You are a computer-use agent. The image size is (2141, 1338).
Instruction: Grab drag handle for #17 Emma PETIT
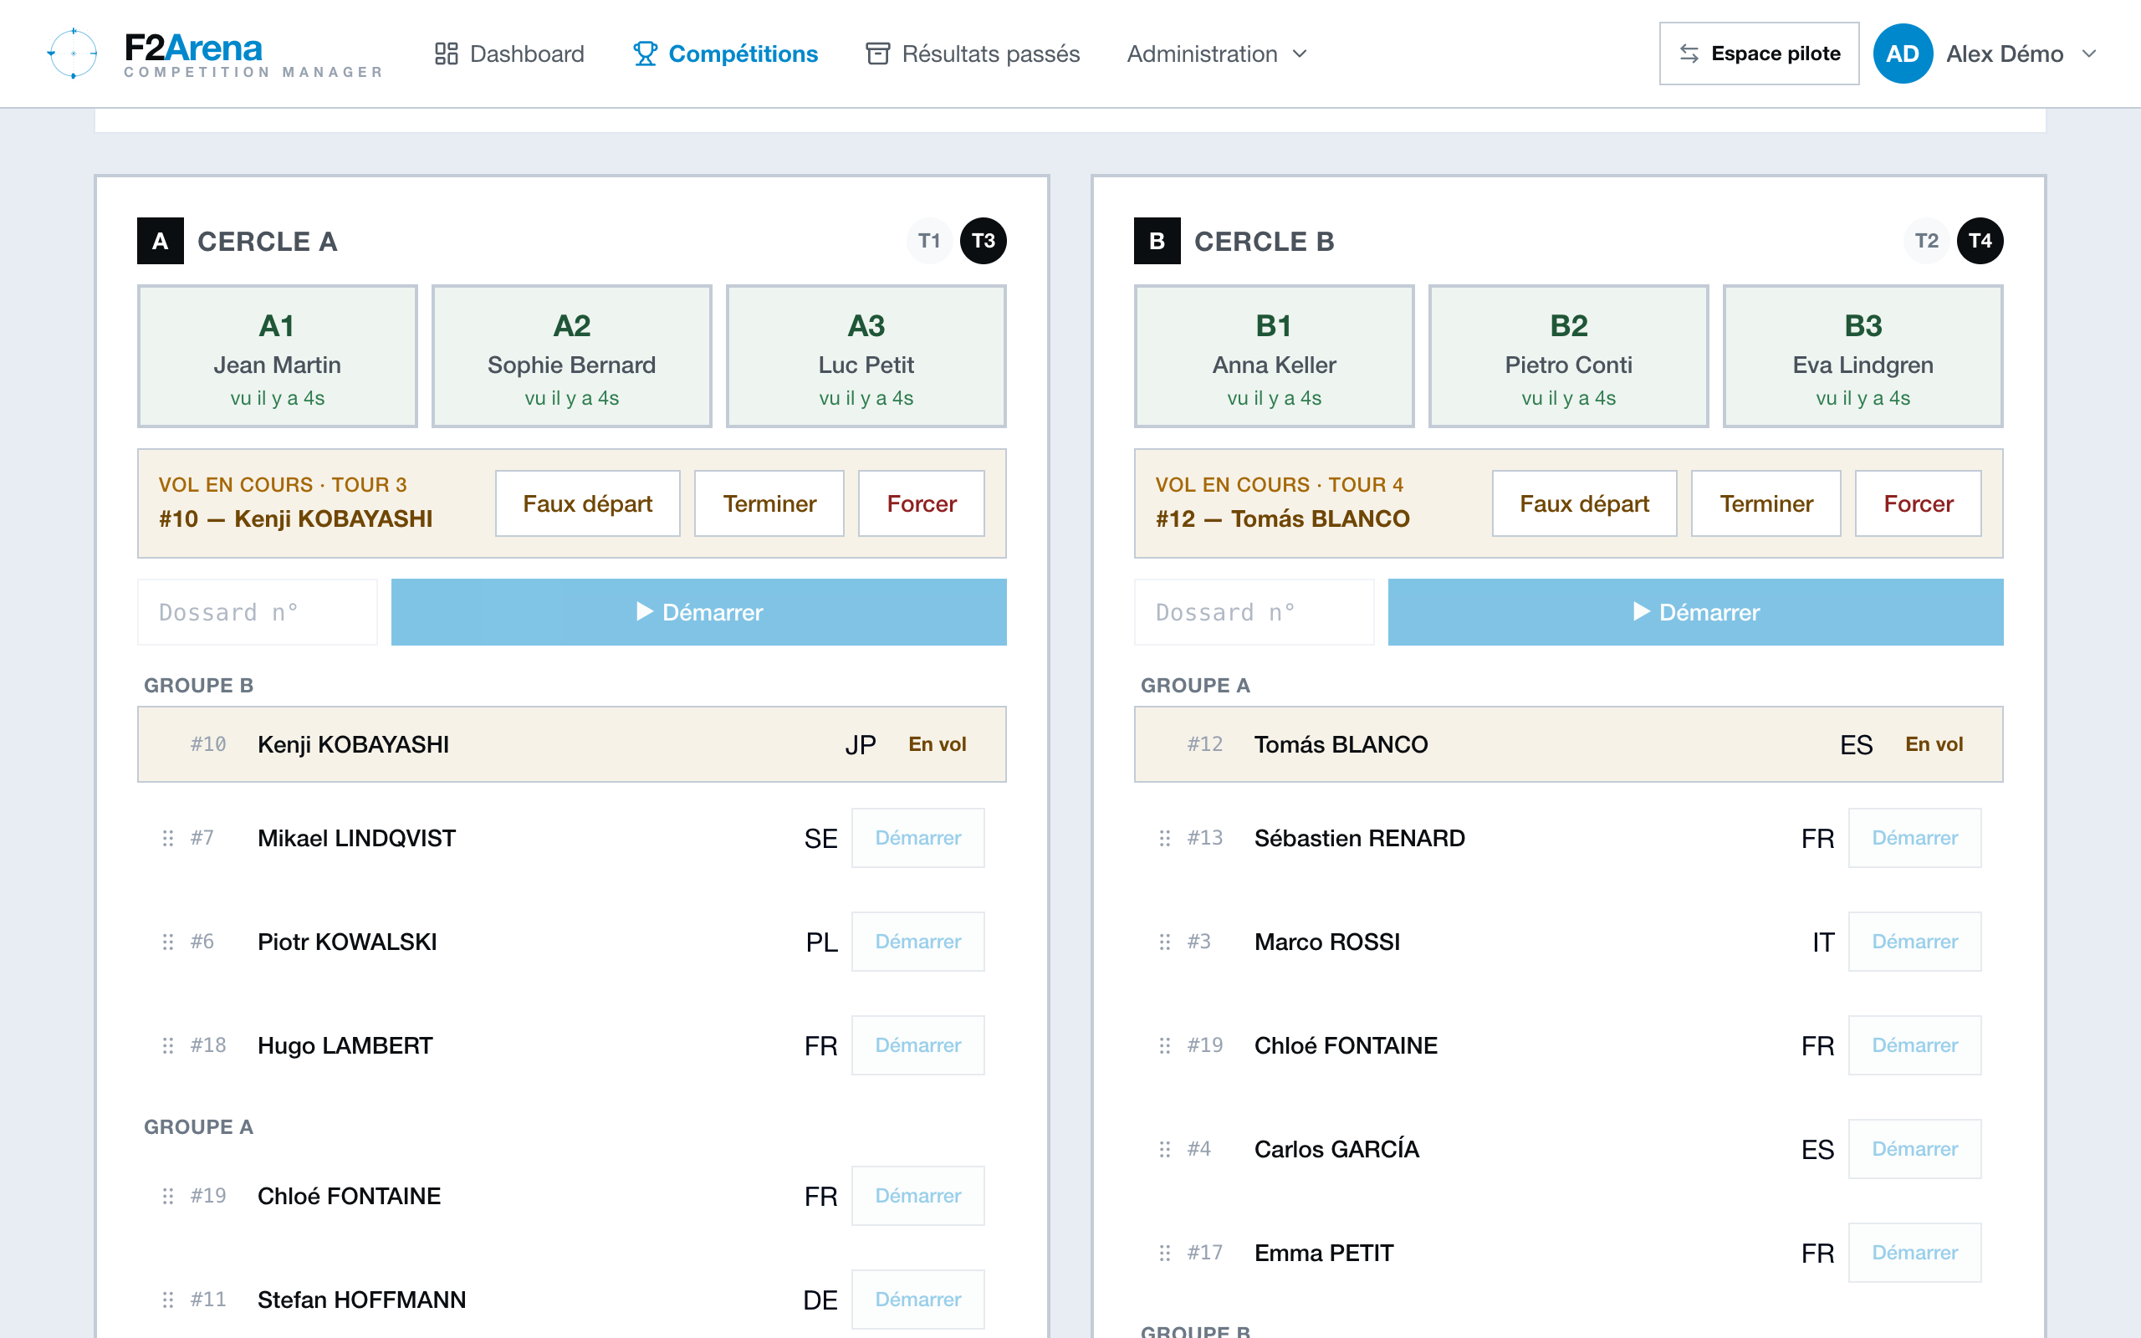[x=1165, y=1252]
